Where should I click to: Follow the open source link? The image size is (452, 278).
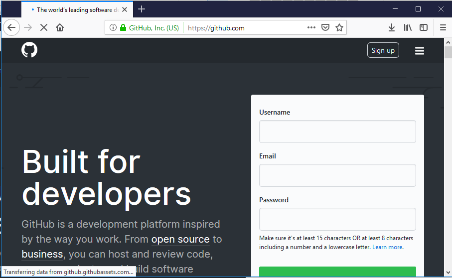pyautogui.click(x=180, y=240)
